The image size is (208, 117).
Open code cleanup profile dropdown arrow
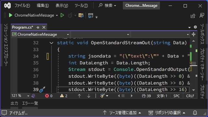107,96
